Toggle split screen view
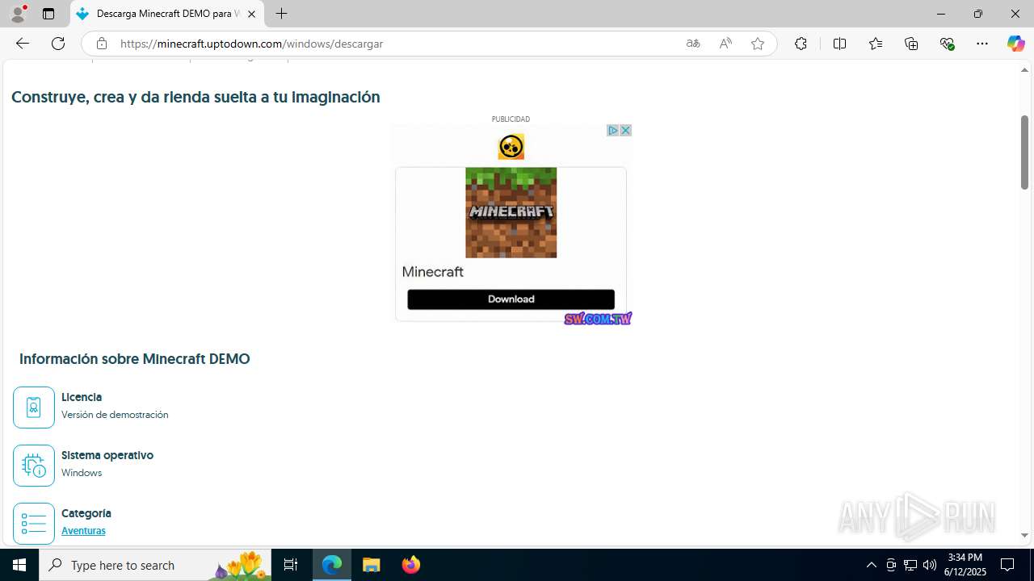Screen dimensions: 1034x581 tap(839, 44)
